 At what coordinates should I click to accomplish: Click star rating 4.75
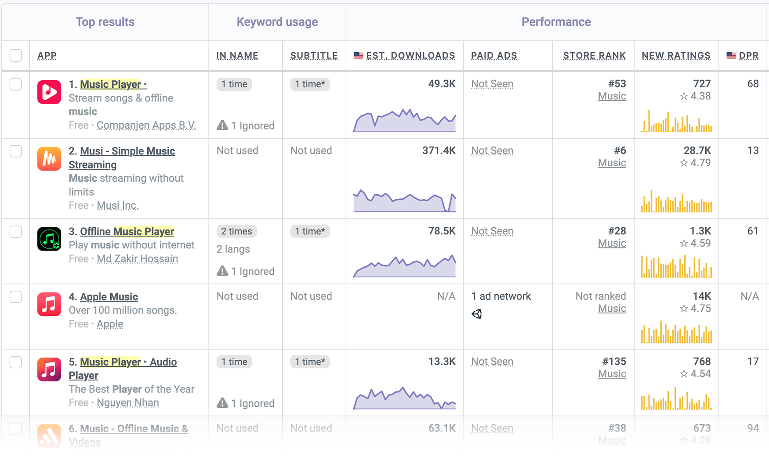[695, 308]
